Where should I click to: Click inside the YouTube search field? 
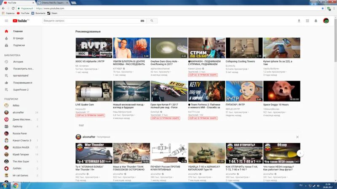(x=91, y=21)
